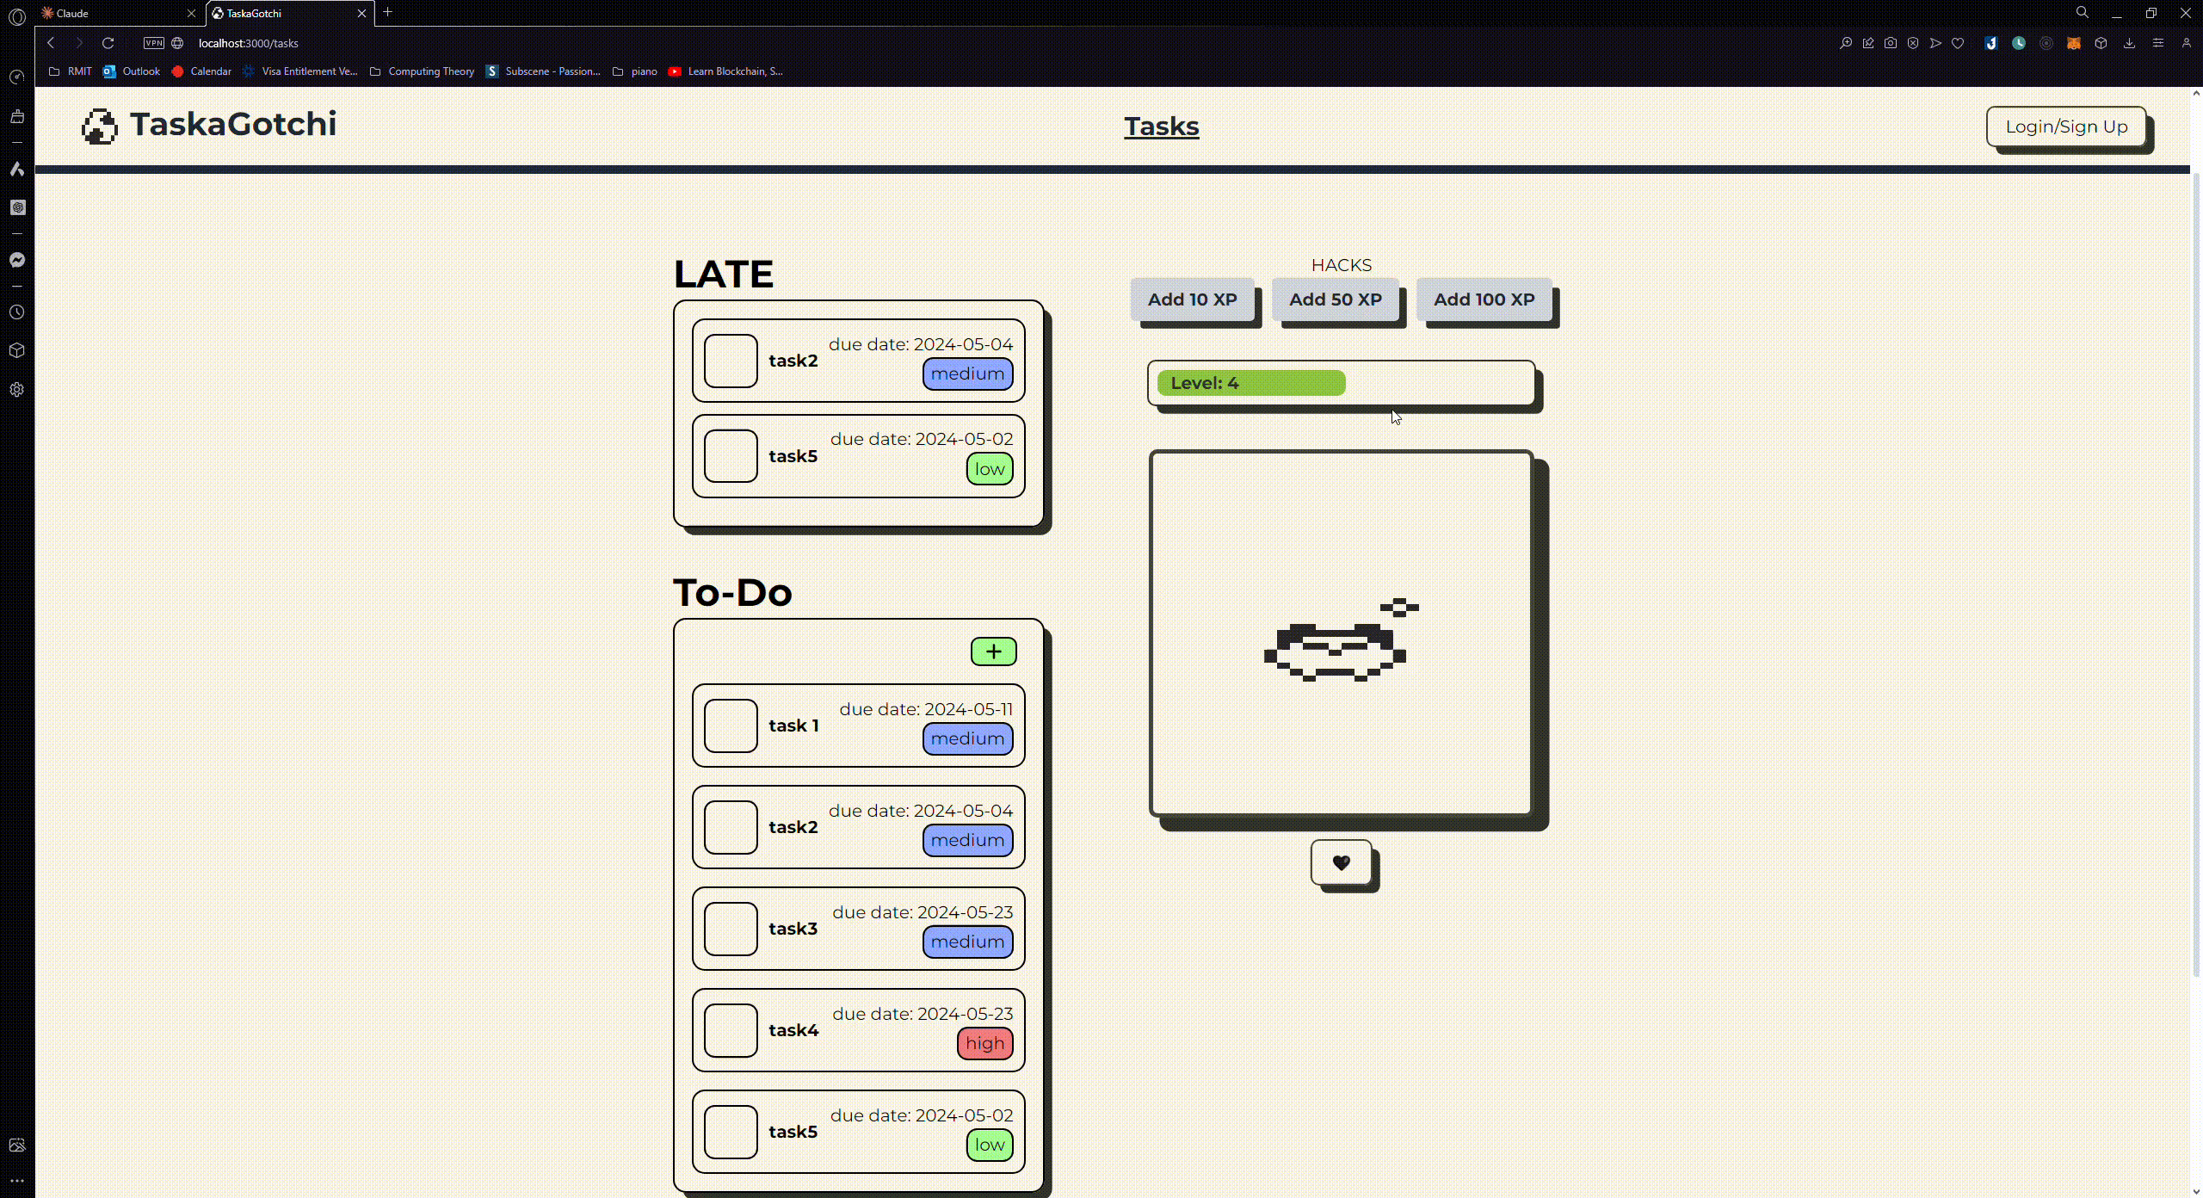
Task: Click the browser downloads icon
Action: point(2129,43)
